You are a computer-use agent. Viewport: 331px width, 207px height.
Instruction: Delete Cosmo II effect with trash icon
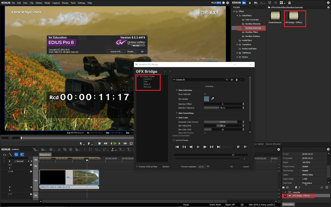237,80
